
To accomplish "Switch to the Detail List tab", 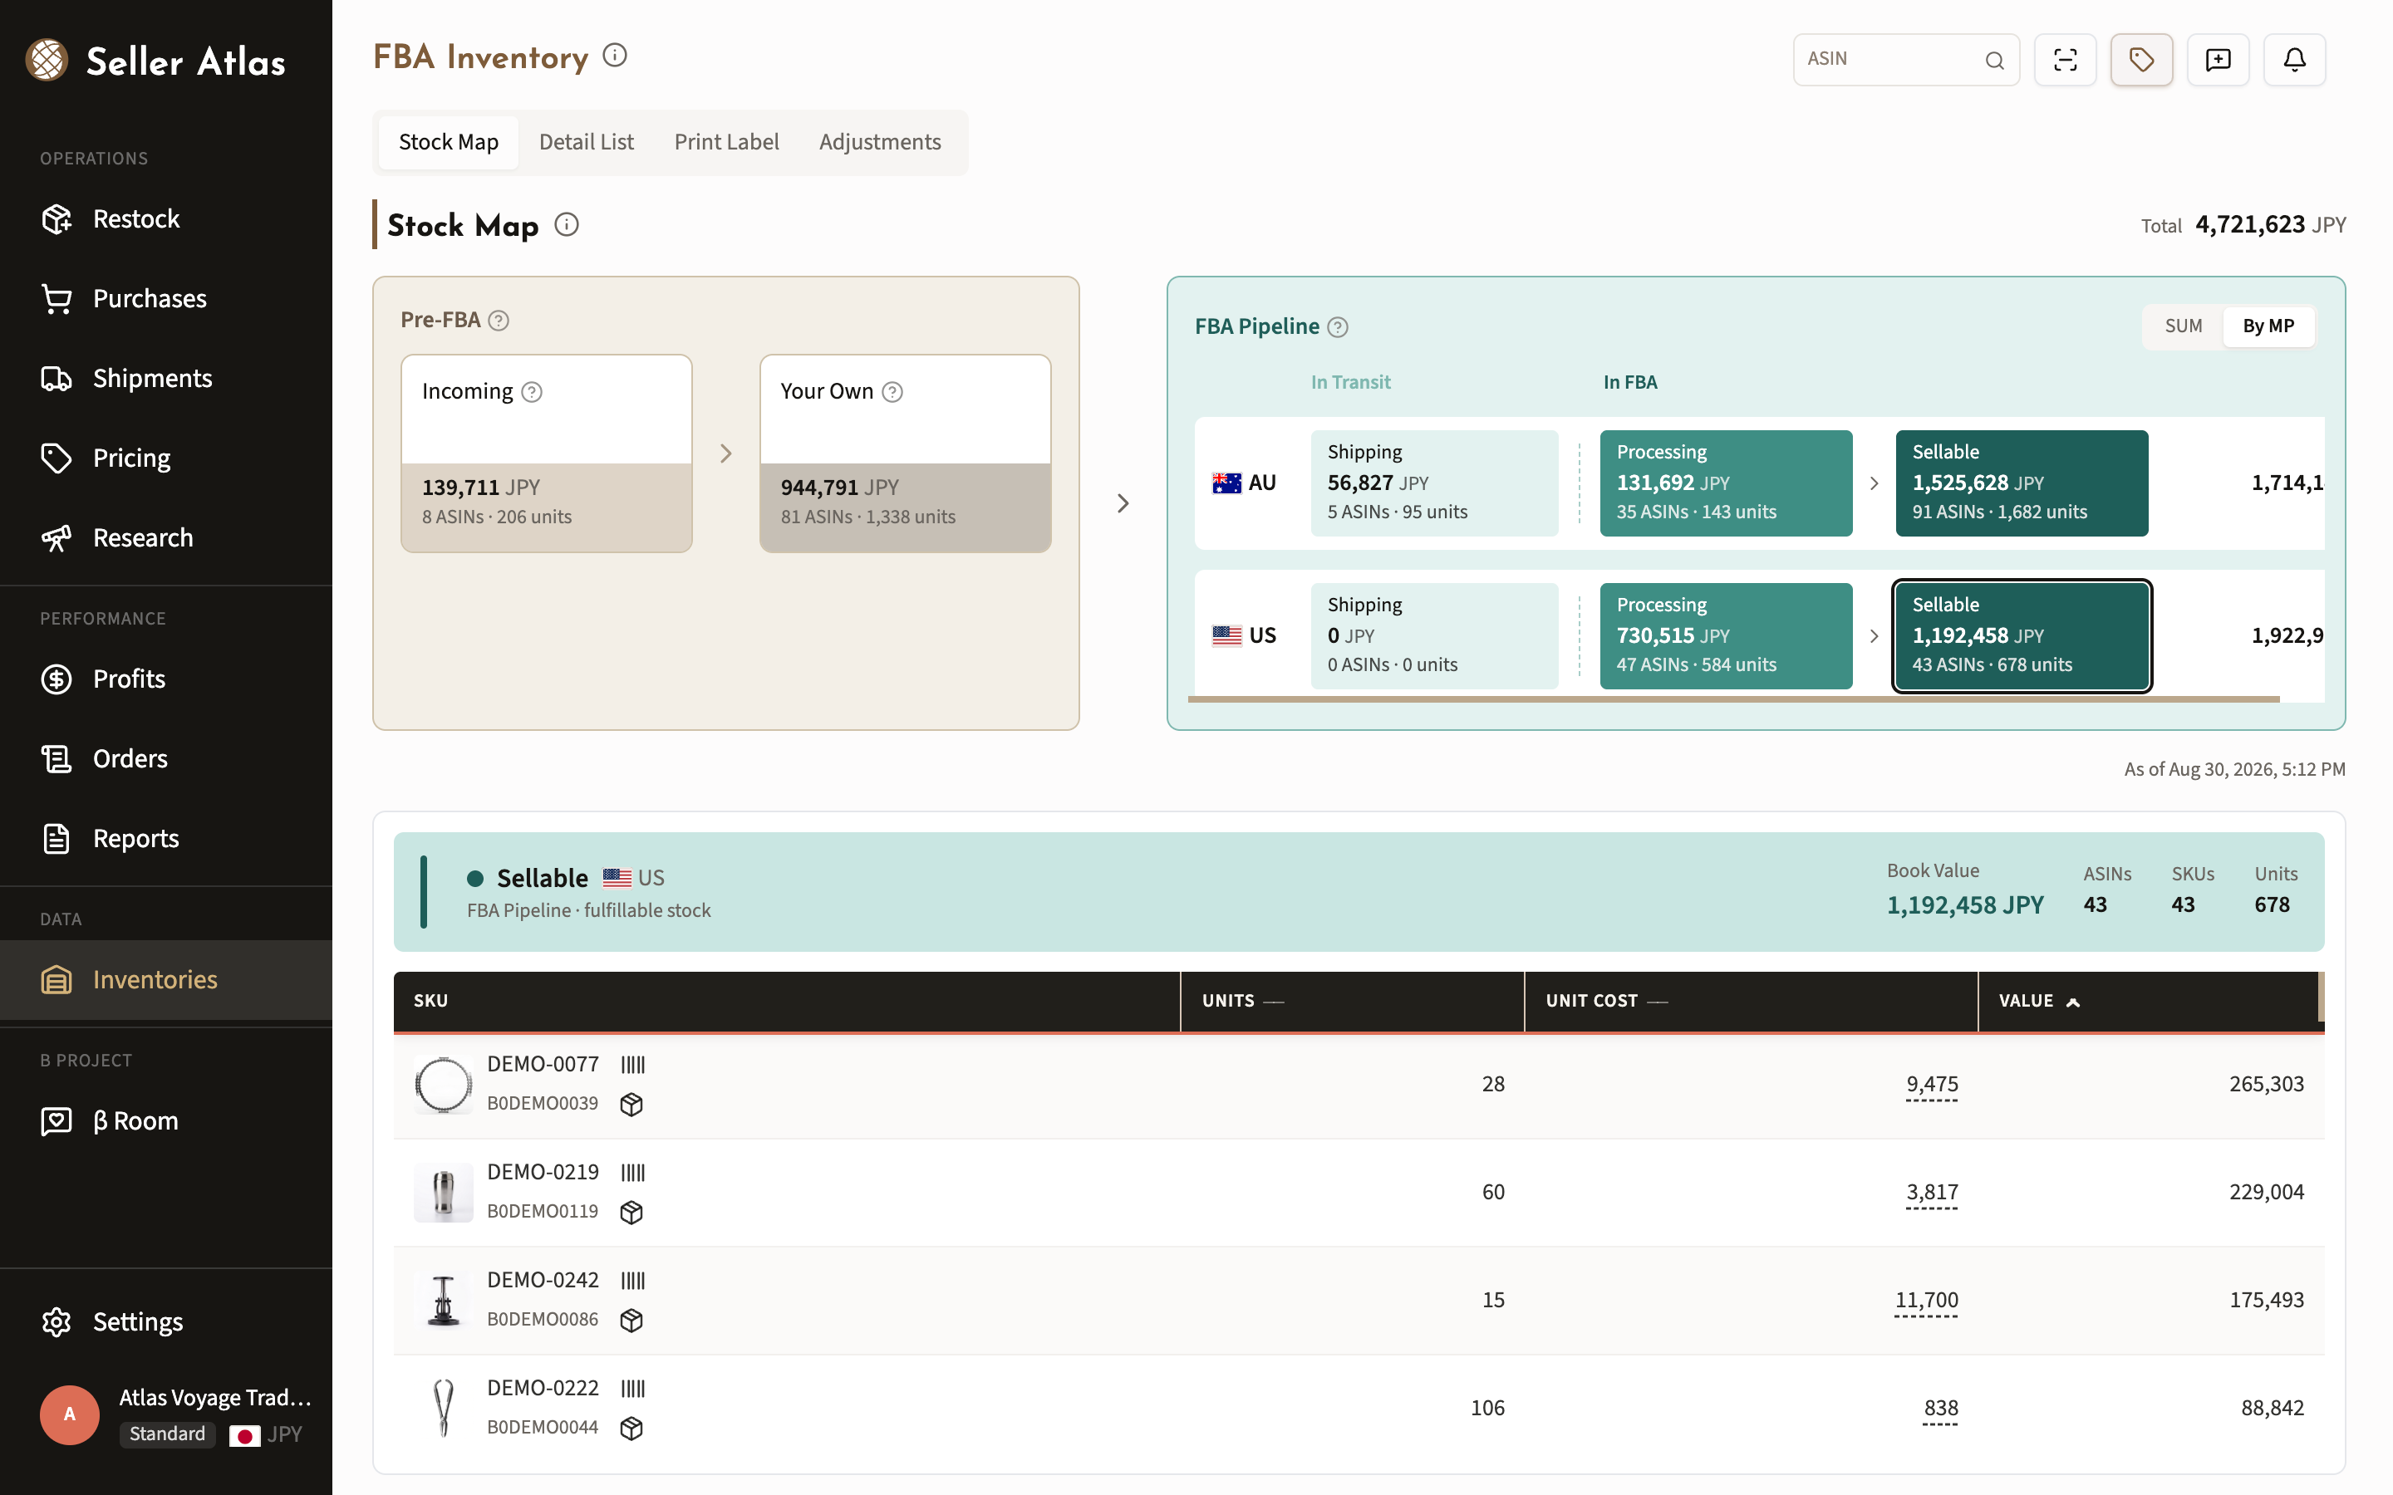I will [x=587, y=142].
